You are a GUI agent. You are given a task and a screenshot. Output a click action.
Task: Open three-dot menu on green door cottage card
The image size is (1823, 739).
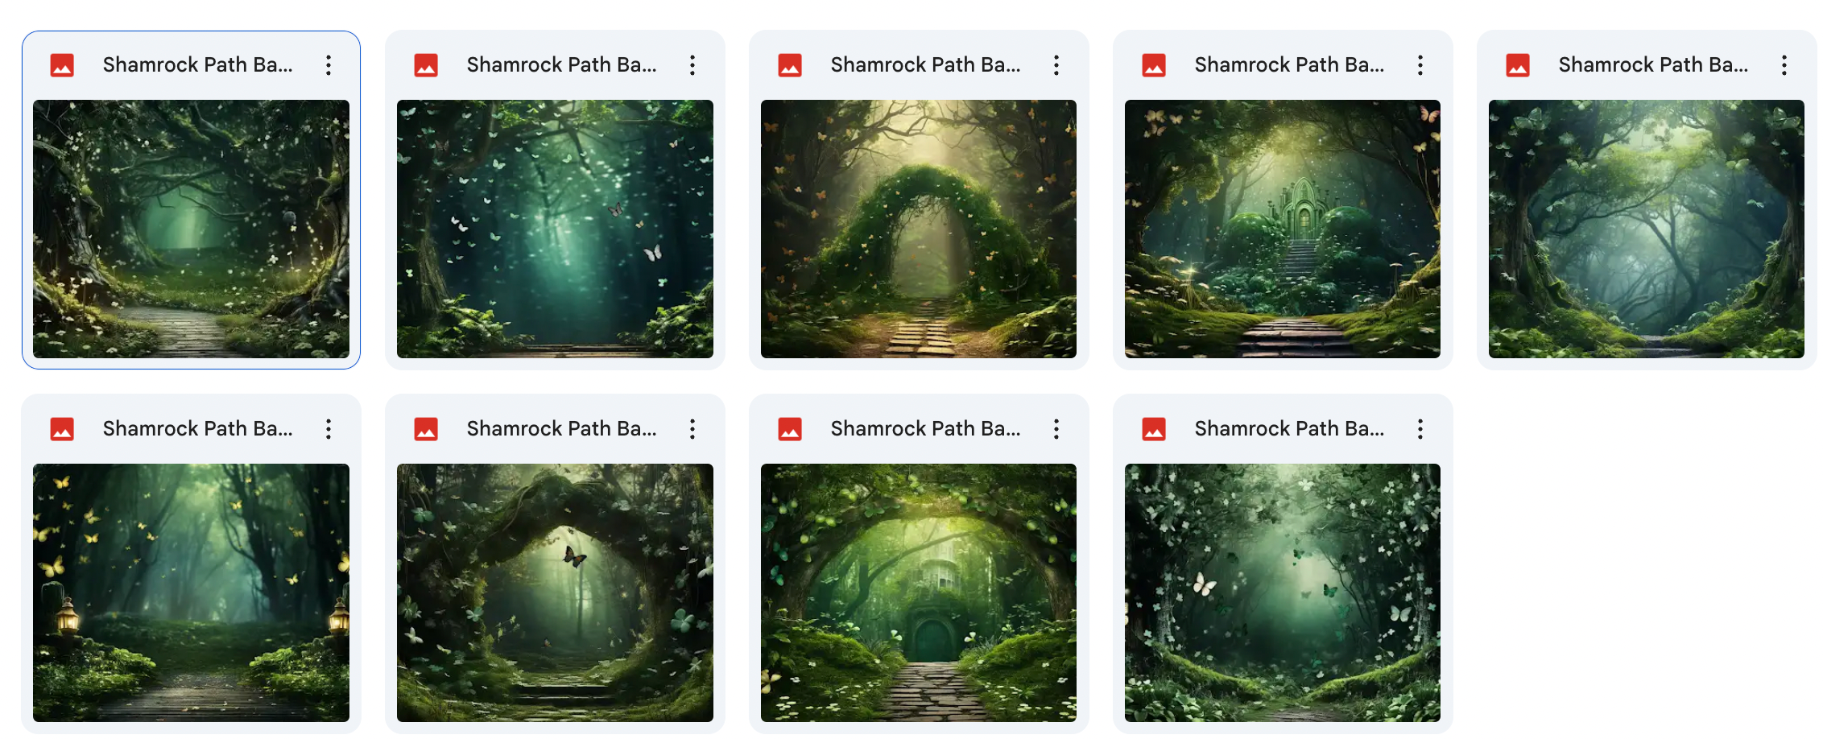pyautogui.click(x=1056, y=429)
